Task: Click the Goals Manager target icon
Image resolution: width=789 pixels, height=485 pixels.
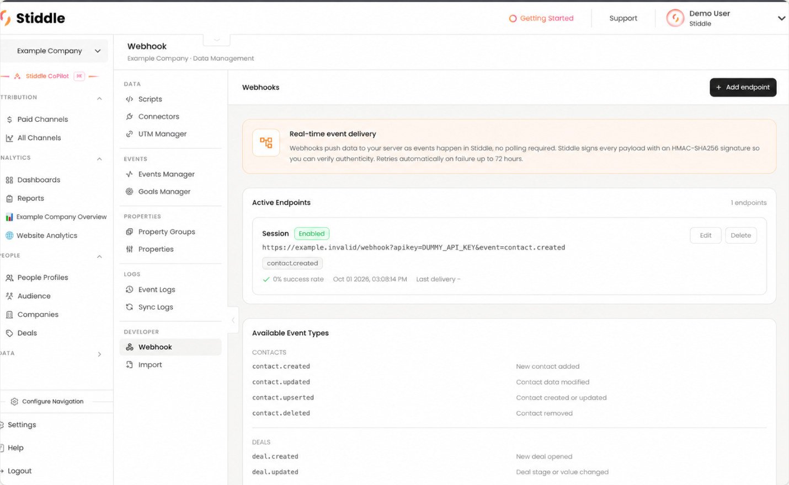Action: 129,191
